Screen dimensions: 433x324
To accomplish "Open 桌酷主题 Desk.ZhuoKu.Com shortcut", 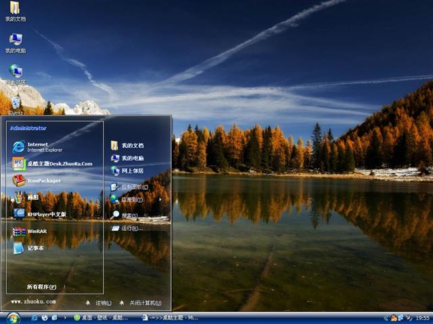I will [54, 163].
